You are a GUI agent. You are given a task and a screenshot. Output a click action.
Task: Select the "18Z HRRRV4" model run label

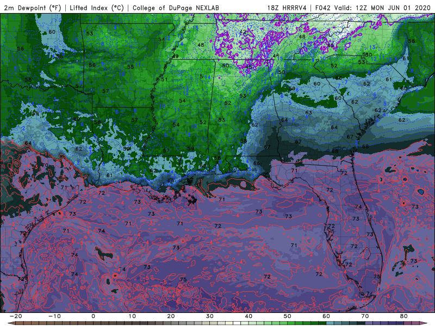[x=287, y=8]
